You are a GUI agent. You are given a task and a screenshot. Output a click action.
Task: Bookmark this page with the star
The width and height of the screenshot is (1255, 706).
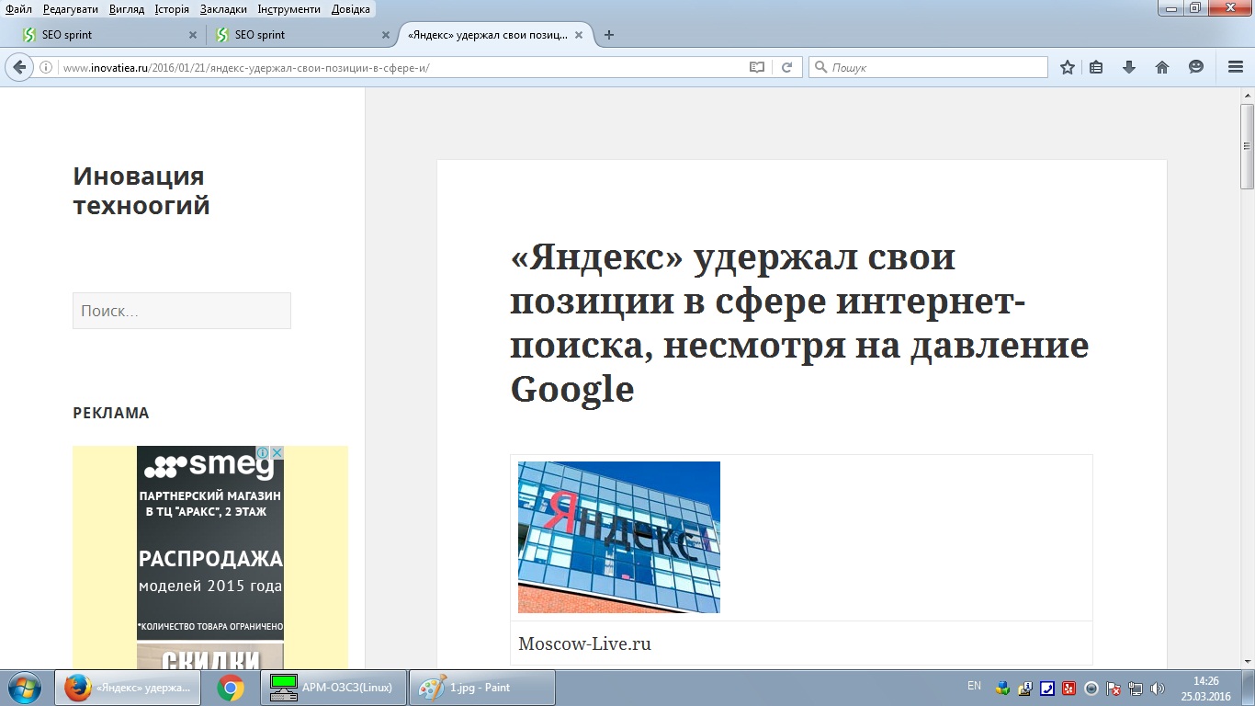point(1068,67)
